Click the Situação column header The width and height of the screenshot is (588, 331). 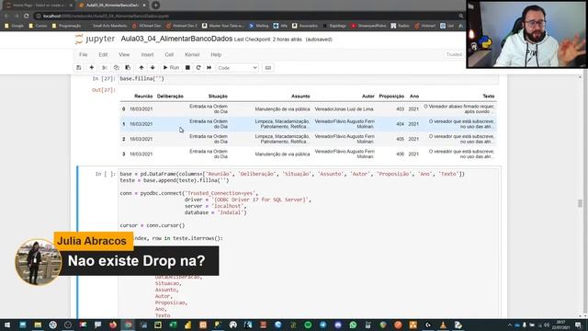[218, 97]
